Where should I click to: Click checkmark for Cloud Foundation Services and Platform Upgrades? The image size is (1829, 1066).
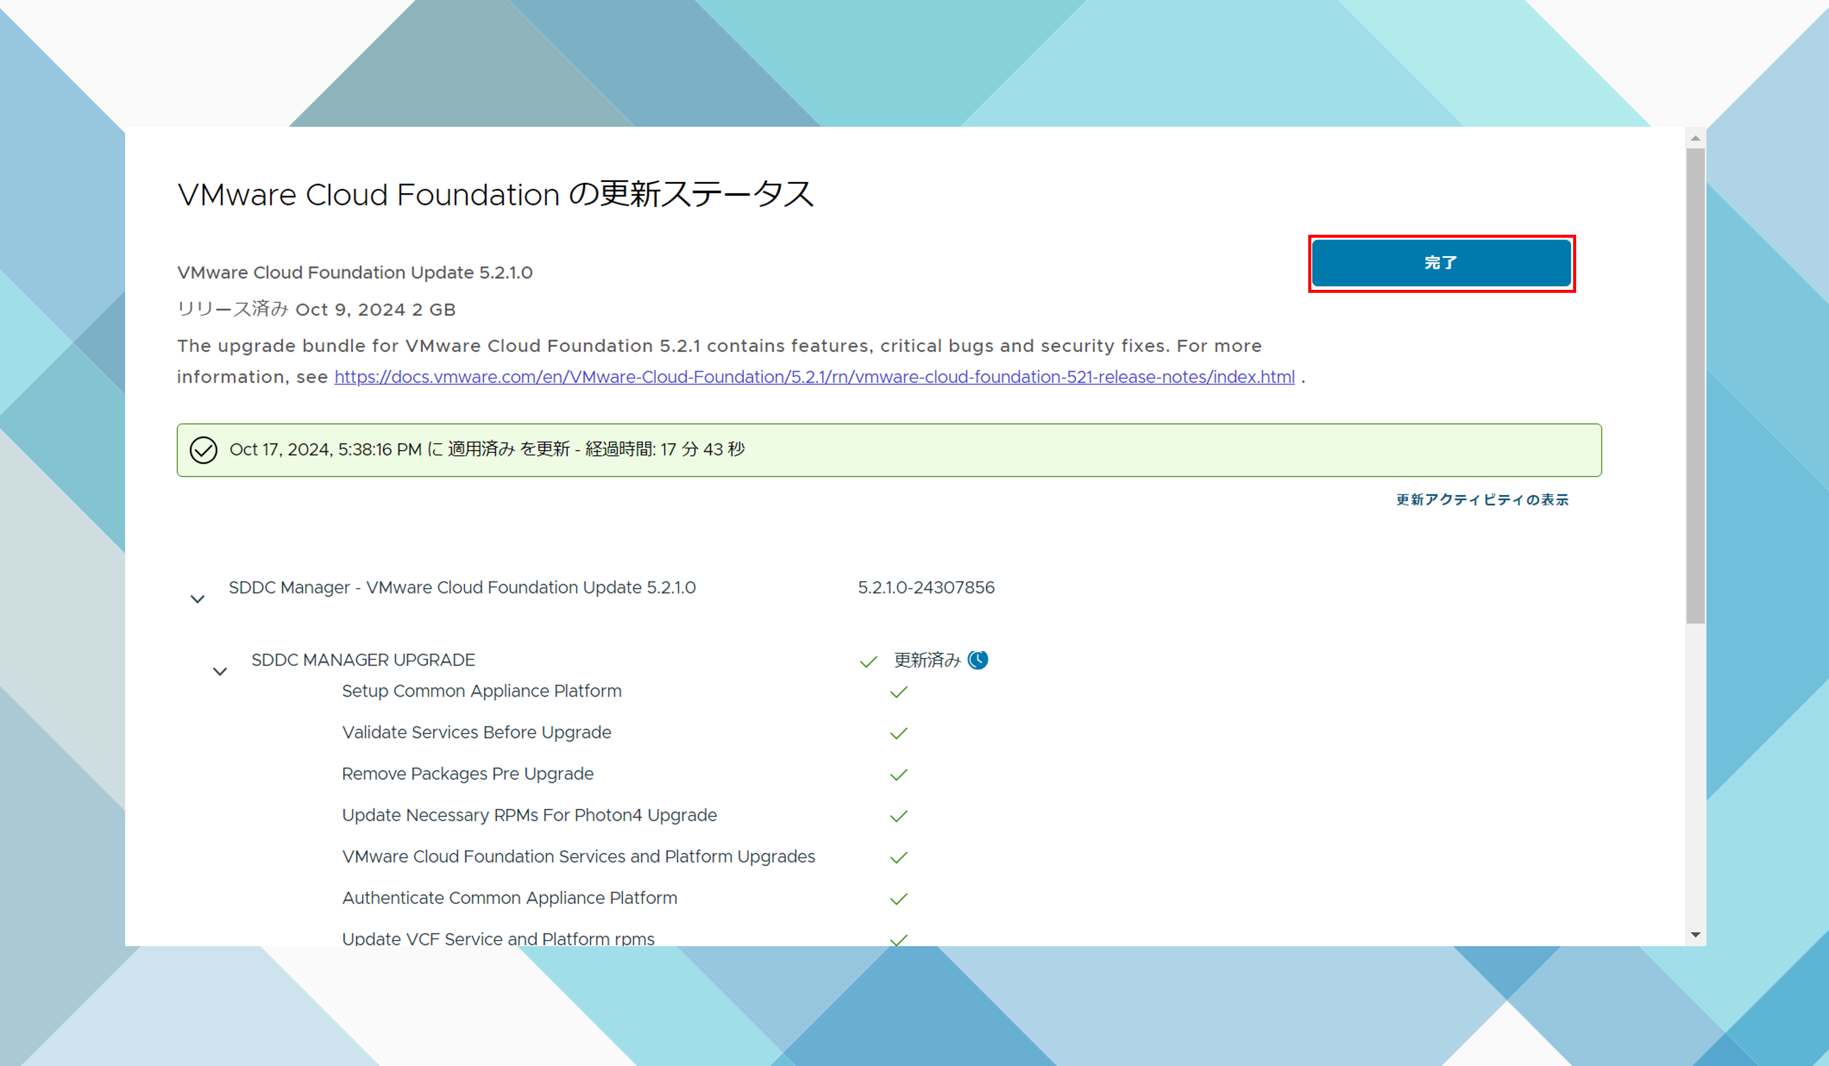[x=899, y=858]
